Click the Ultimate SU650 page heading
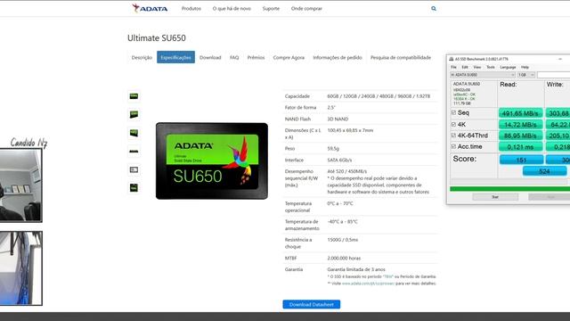The height and width of the screenshot is (321, 570). [x=157, y=37]
